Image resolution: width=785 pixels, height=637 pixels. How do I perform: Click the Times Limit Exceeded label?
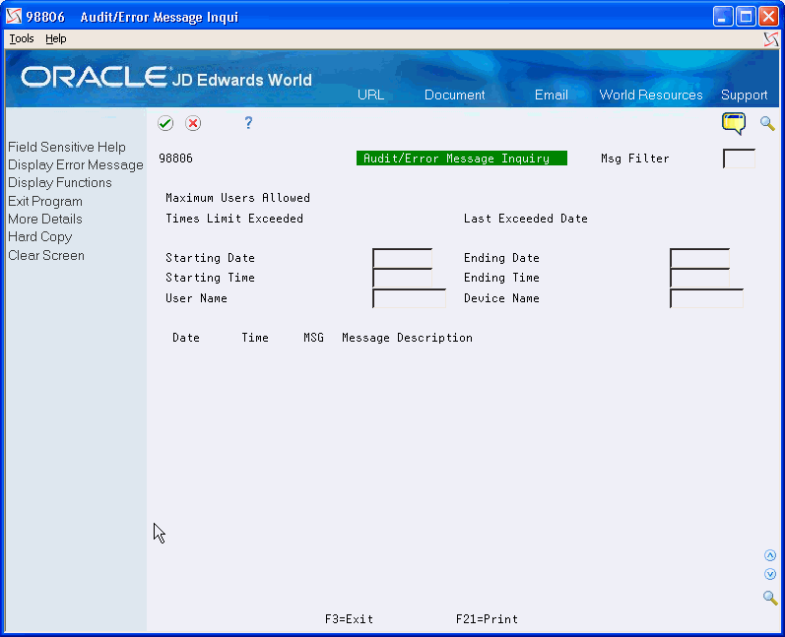click(234, 219)
